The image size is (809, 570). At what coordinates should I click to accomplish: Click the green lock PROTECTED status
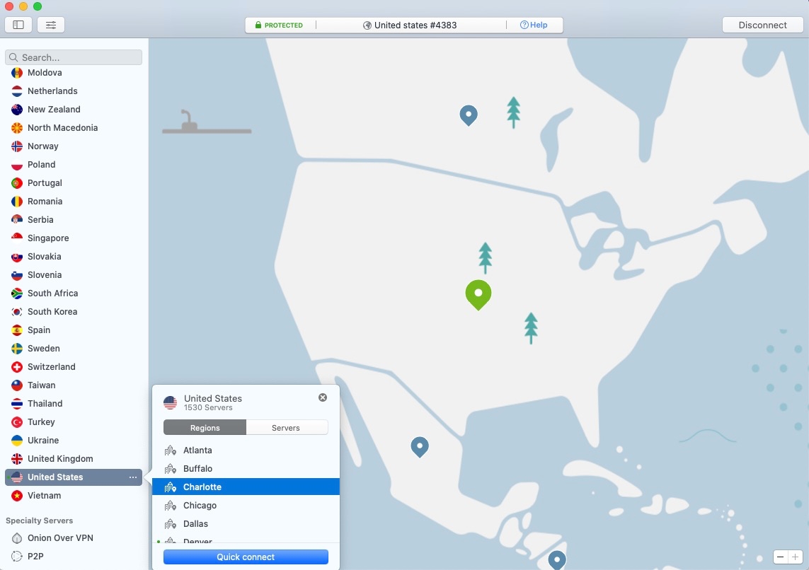279,25
